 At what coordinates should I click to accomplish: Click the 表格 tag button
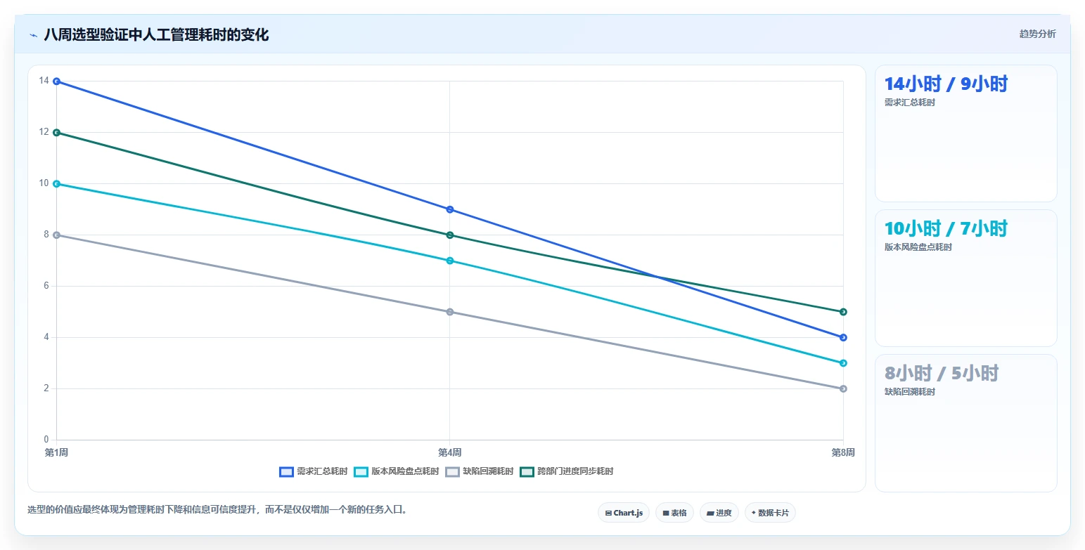tap(674, 513)
